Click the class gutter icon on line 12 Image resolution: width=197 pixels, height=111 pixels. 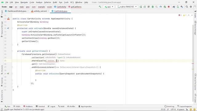[8, 18]
